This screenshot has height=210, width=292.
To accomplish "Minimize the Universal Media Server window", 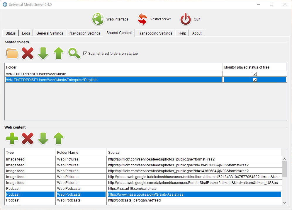I will (258, 4).
